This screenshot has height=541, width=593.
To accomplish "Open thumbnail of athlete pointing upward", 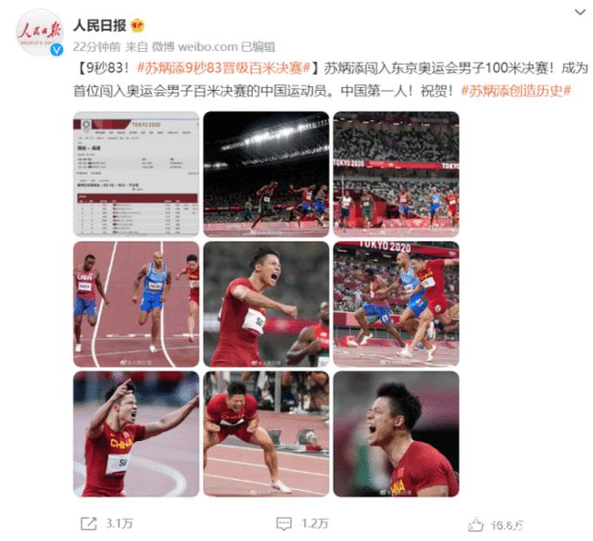I will click(136, 434).
